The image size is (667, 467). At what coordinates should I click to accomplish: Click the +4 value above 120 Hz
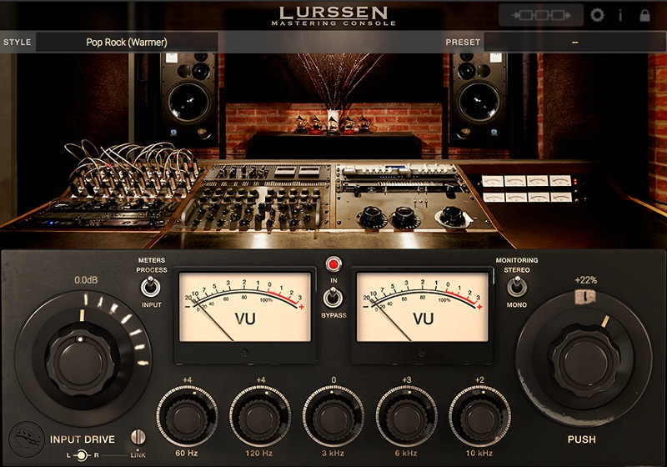tap(261, 379)
